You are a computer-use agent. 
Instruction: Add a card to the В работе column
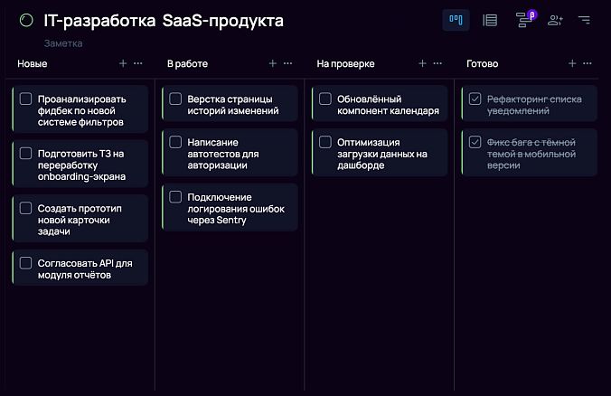pos(273,64)
